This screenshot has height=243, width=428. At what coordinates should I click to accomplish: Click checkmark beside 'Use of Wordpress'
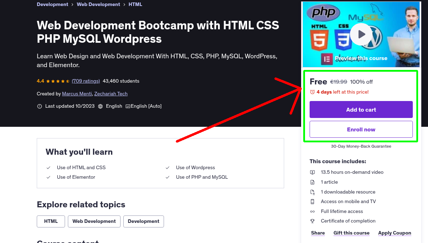tap(168, 168)
